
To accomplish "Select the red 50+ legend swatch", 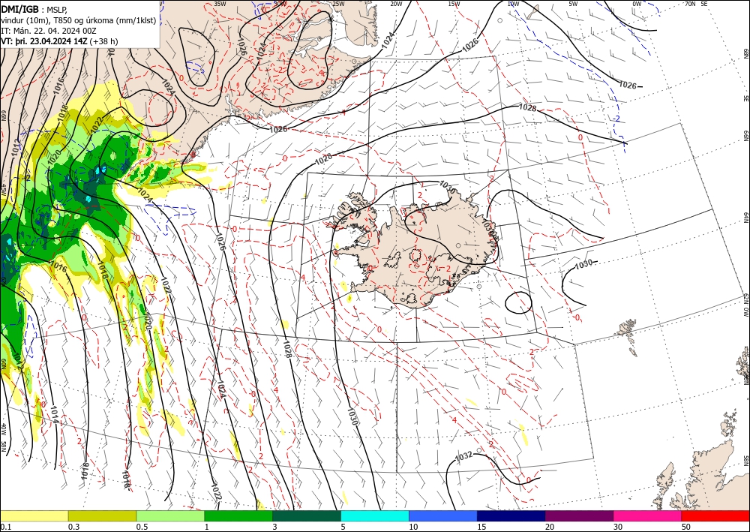I will click(x=715, y=515).
